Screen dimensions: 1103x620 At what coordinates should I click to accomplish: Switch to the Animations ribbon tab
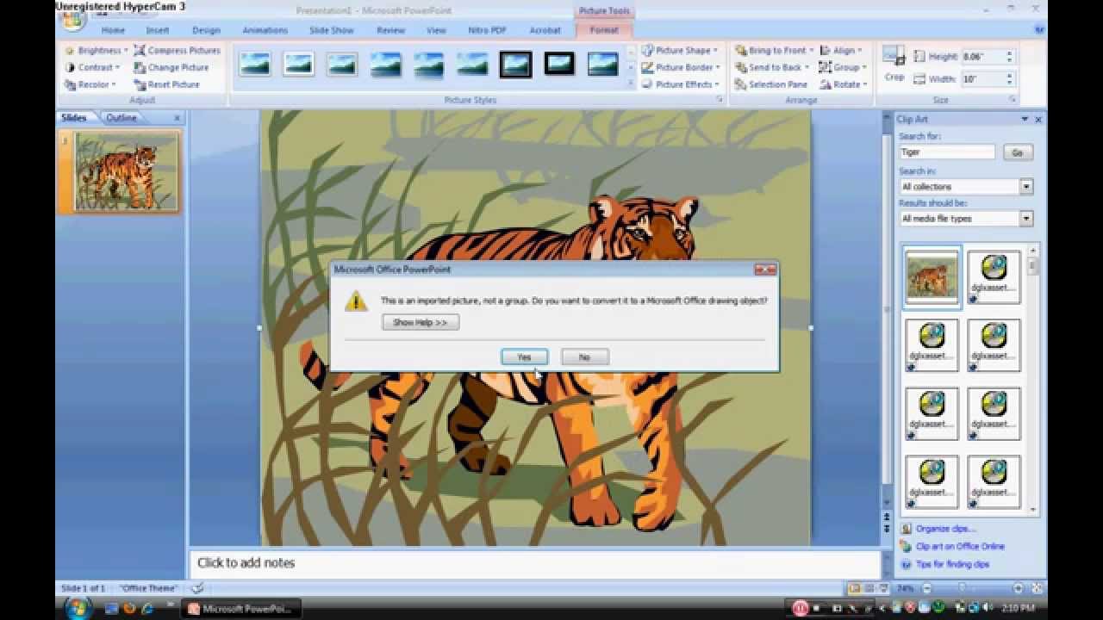pyautogui.click(x=265, y=30)
